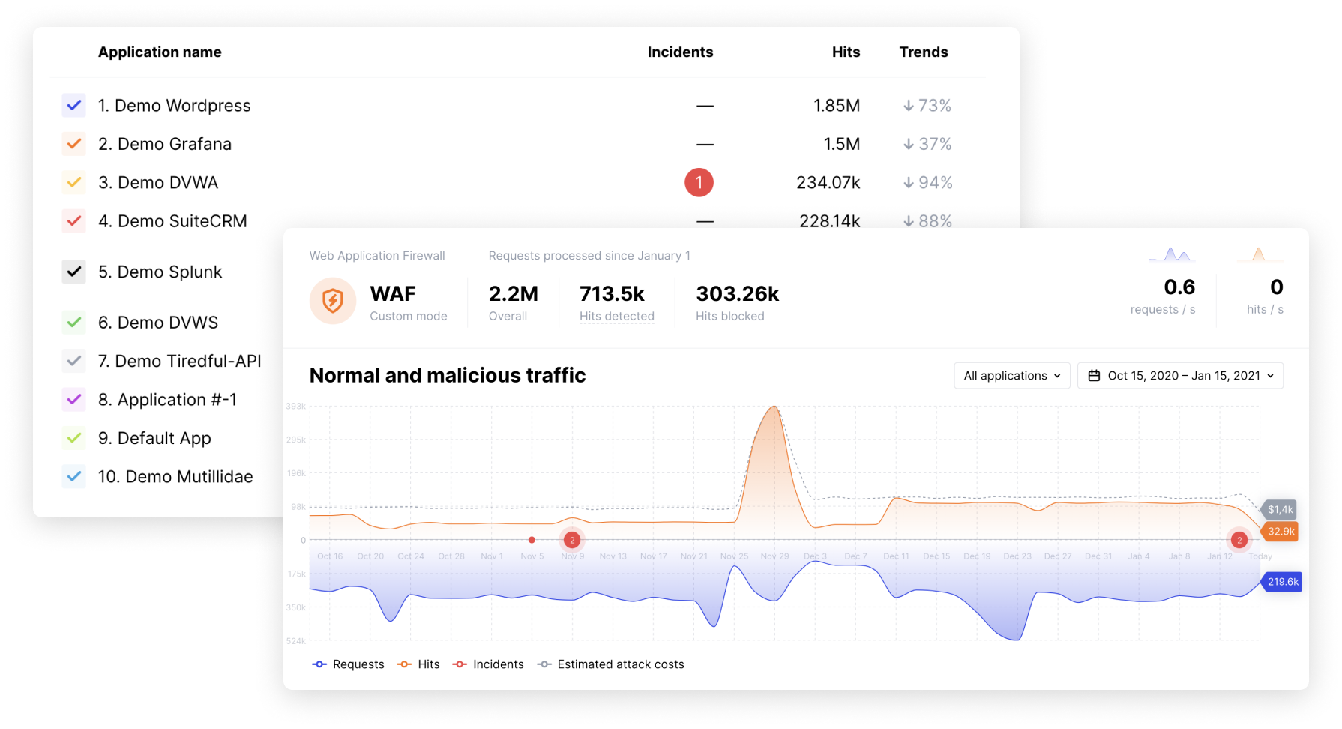Toggle the Requests legend item
Screen dimensions: 1342x729
point(348,664)
